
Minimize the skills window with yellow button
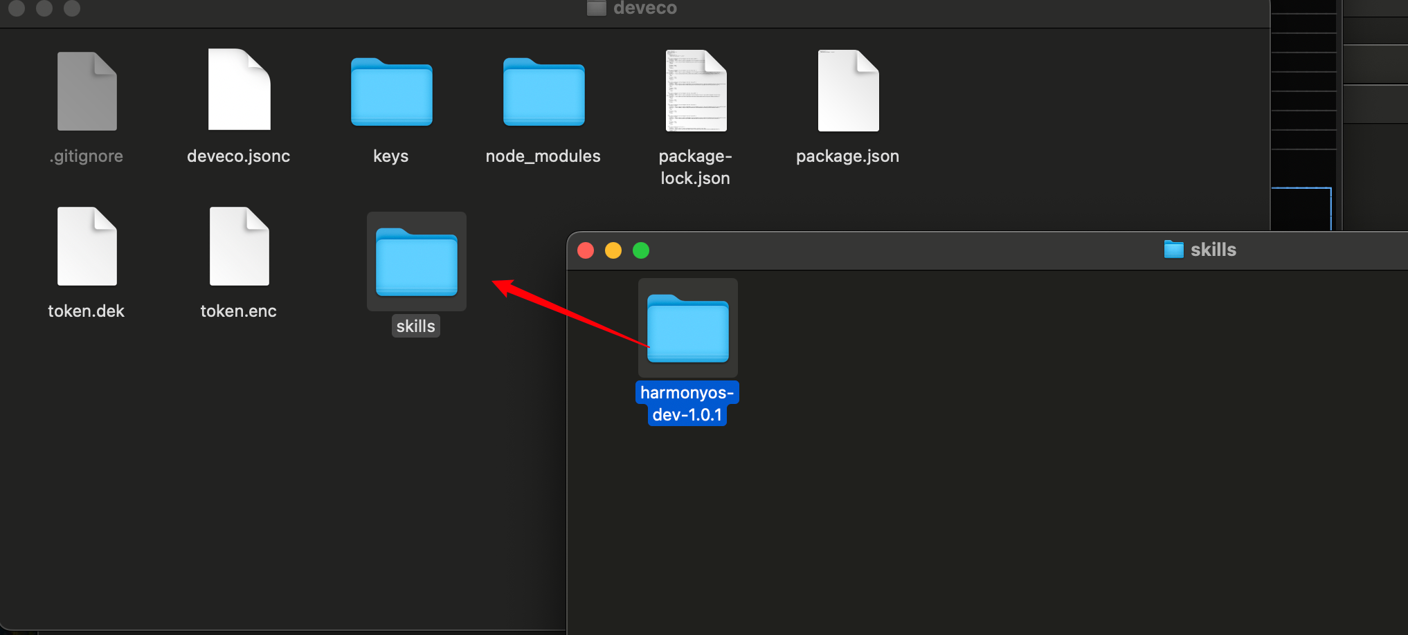613,250
